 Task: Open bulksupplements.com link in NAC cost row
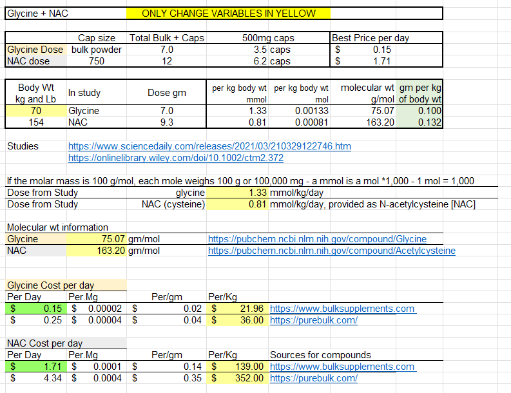(x=343, y=367)
